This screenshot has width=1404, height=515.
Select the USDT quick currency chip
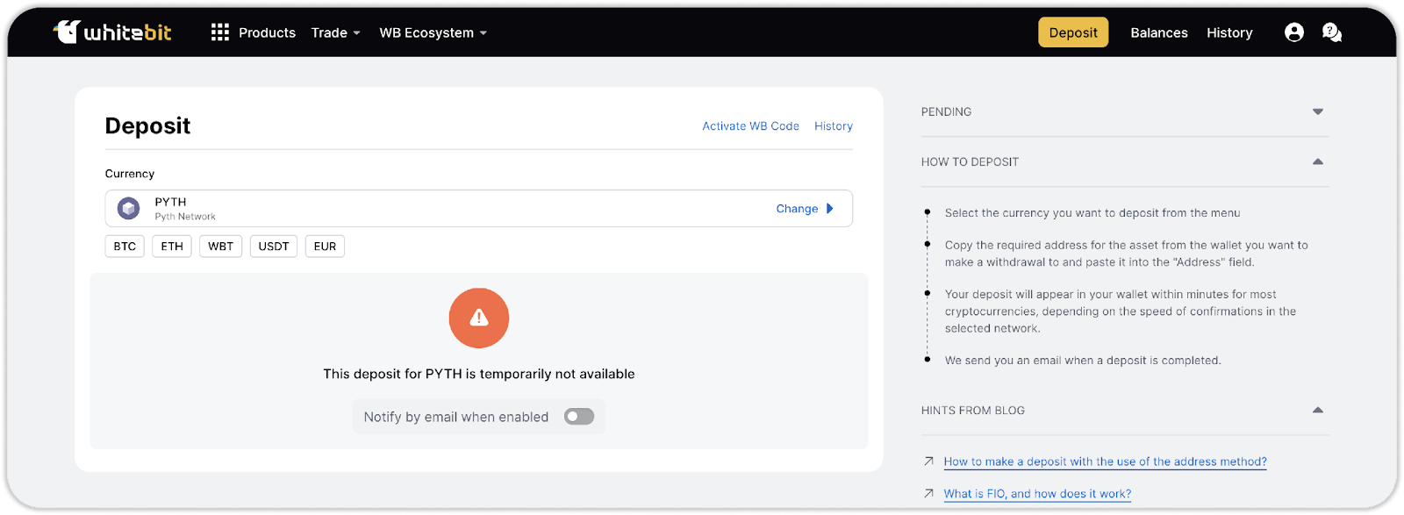(274, 247)
